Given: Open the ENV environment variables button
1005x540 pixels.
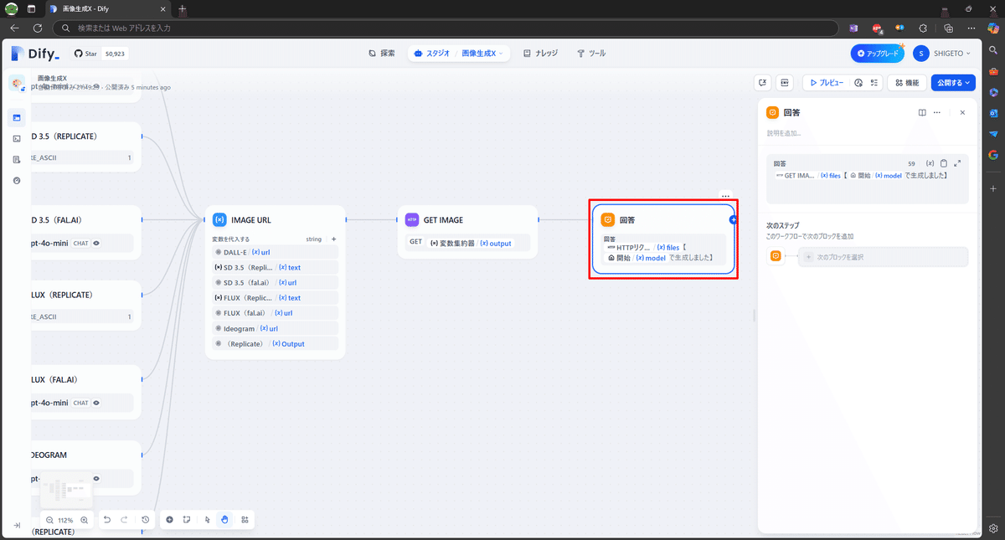Looking at the screenshot, I should [785, 83].
